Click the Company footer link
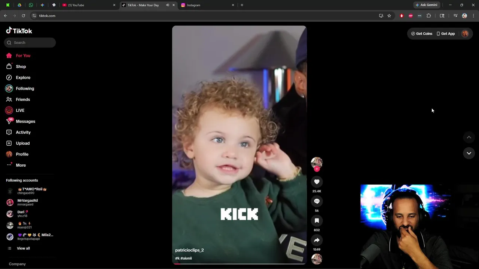 (x=17, y=264)
